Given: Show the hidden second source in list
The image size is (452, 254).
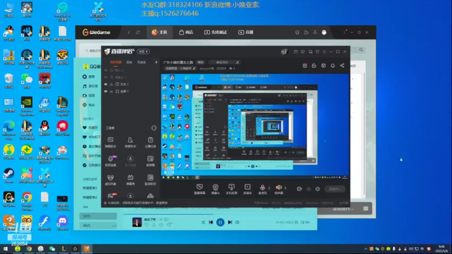Looking at the screenshot, I should (x=106, y=77).
